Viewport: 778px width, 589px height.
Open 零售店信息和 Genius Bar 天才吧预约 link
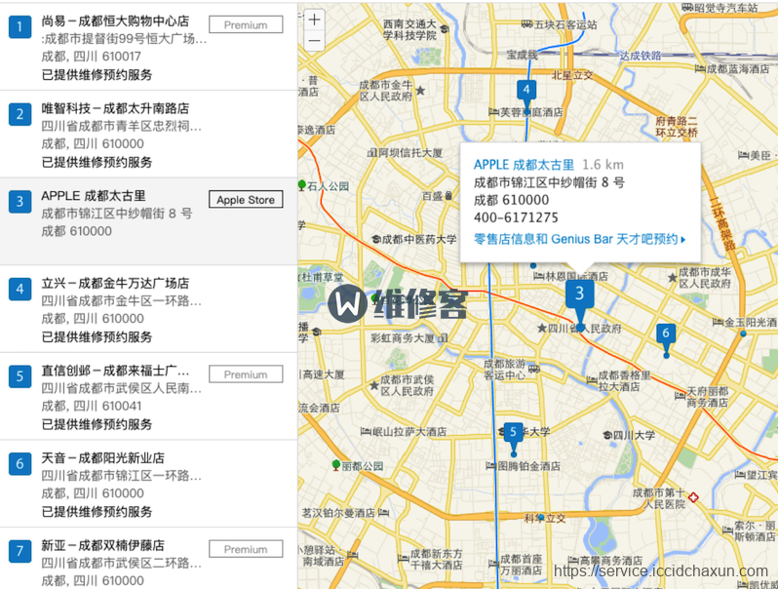(579, 239)
